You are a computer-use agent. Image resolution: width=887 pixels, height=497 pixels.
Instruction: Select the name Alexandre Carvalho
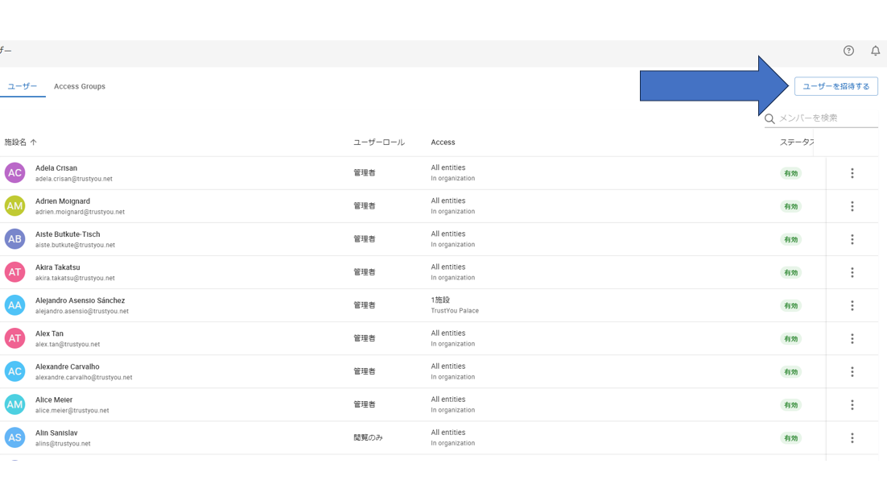68,367
